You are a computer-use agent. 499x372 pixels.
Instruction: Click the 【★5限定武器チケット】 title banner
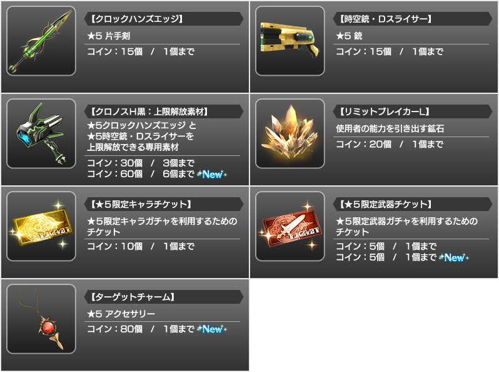(413, 204)
